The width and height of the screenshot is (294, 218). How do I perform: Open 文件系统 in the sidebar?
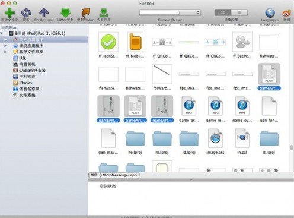point(24,95)
